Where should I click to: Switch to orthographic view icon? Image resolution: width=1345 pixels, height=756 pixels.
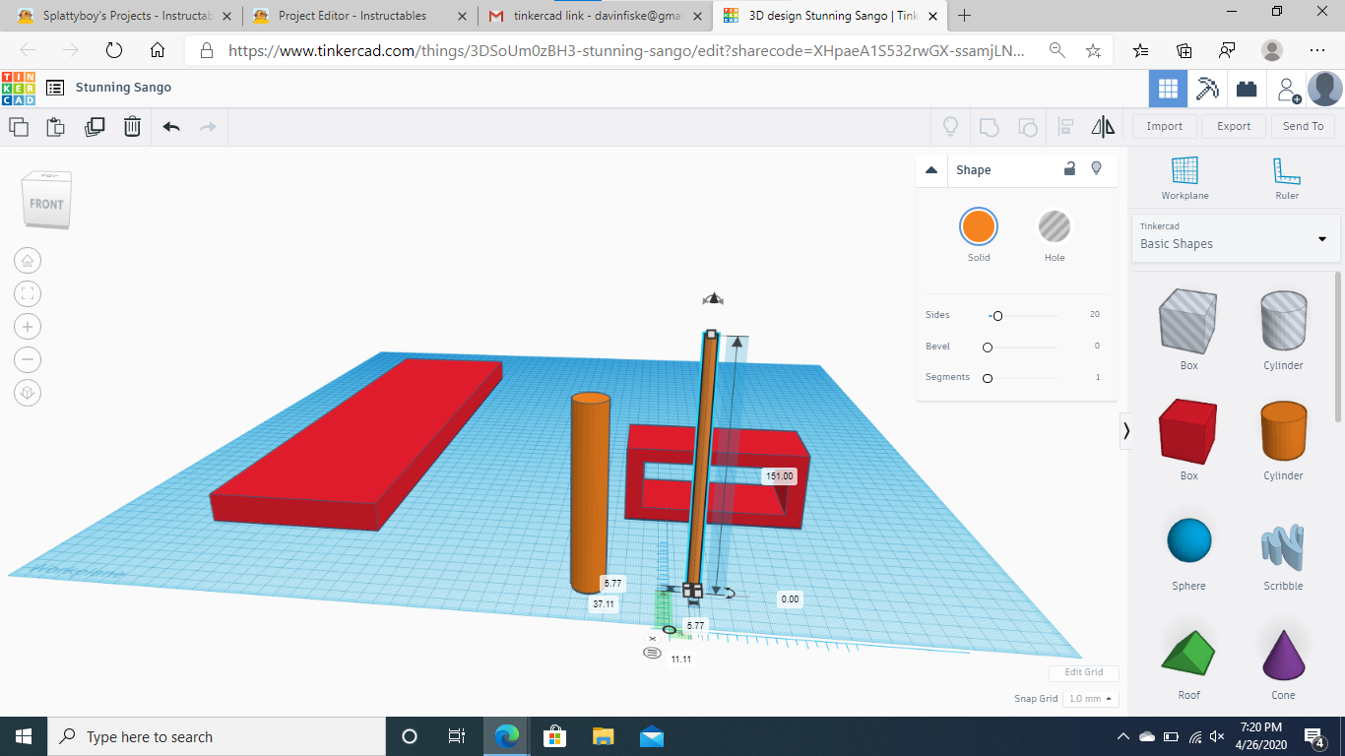(x=28, y=393)
